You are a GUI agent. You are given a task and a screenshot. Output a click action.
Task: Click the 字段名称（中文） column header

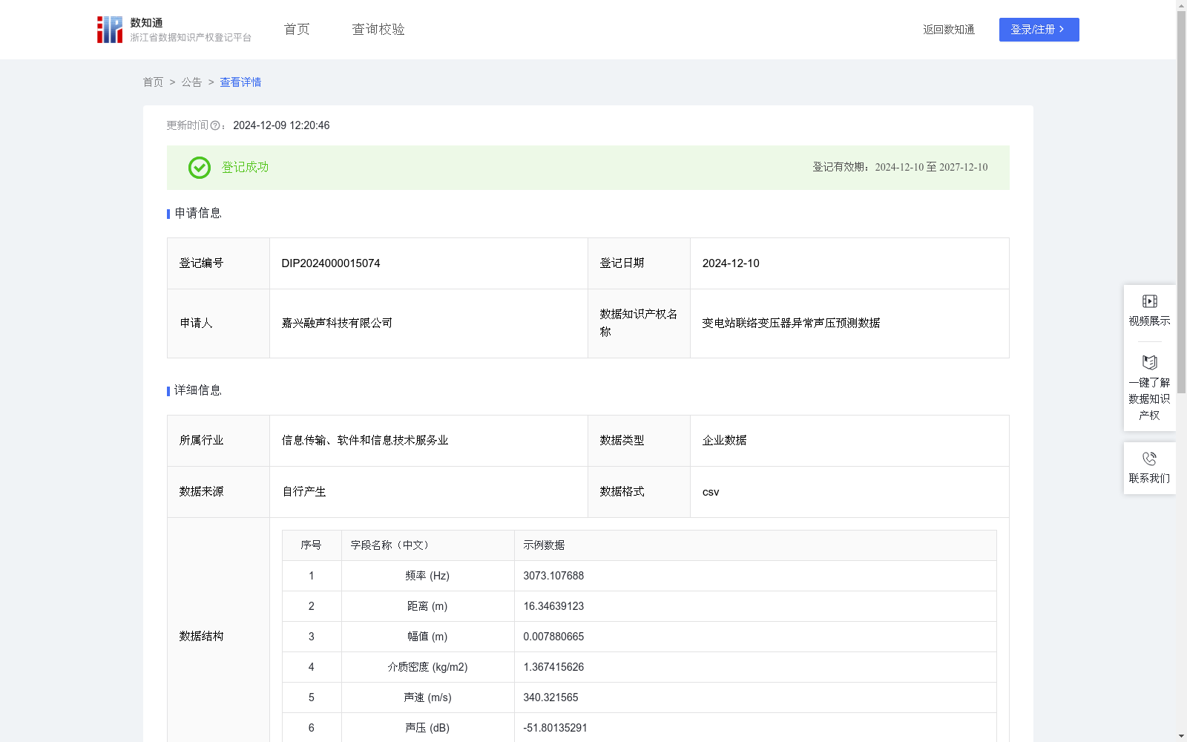pyautogui.click(x=428, y=545)
